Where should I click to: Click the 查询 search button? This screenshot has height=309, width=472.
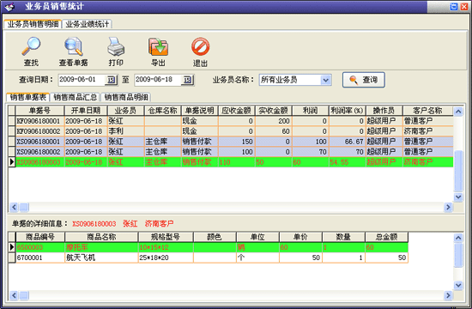pos(363,80)
